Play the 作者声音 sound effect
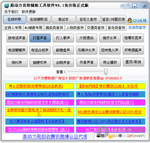Viewport: 150px width, 143px height. [x=87, y=62]
